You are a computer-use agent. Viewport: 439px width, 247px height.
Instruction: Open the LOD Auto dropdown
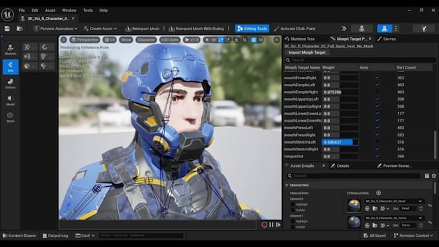[x=170, y=40]
